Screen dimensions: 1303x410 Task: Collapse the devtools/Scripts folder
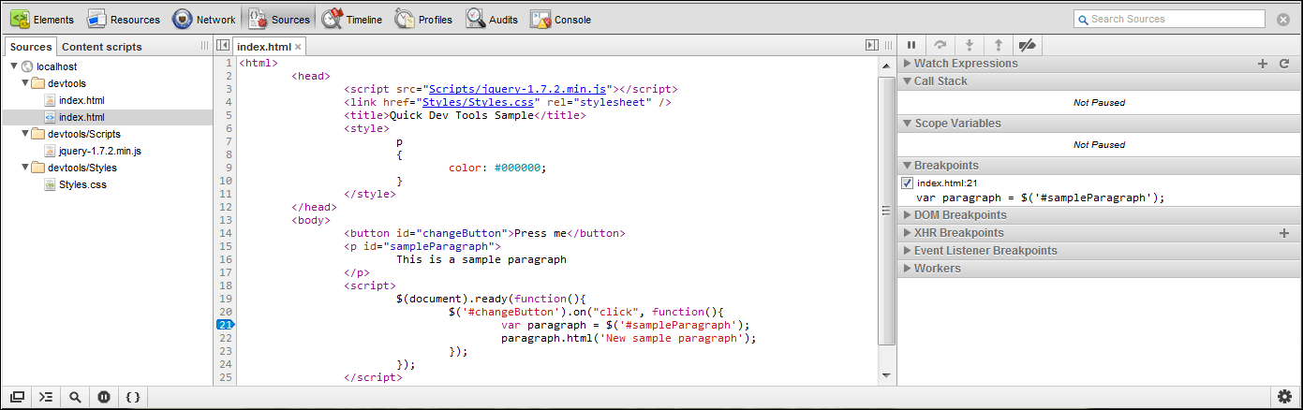[x=25, y=134]
